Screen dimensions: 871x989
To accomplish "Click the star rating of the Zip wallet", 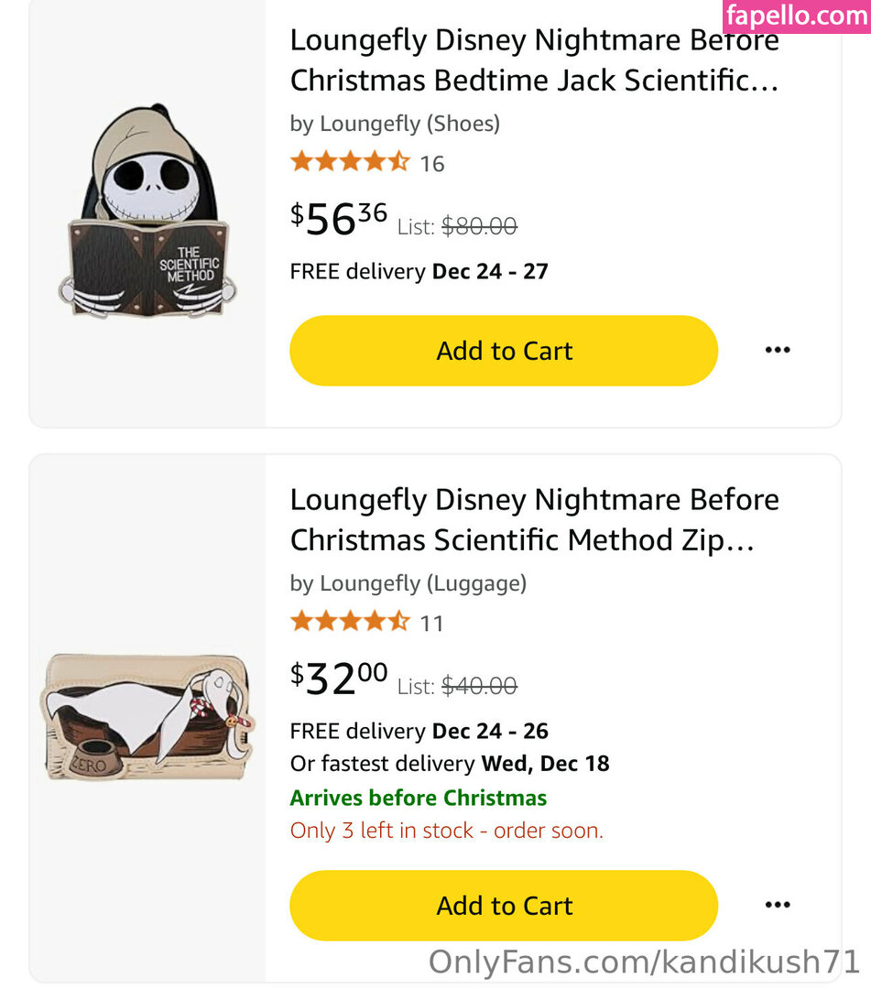I will pos(349,623).
